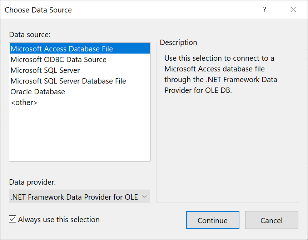Click the 'Data source:' label

(x=30, y=35)
